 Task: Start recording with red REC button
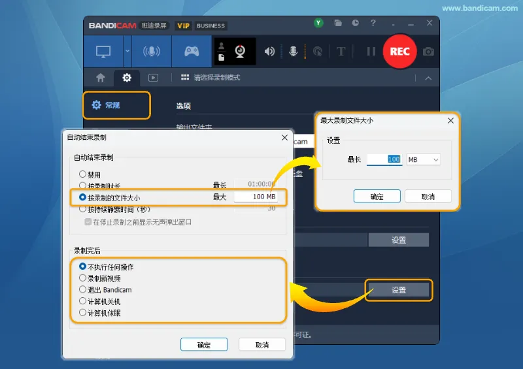399,52
